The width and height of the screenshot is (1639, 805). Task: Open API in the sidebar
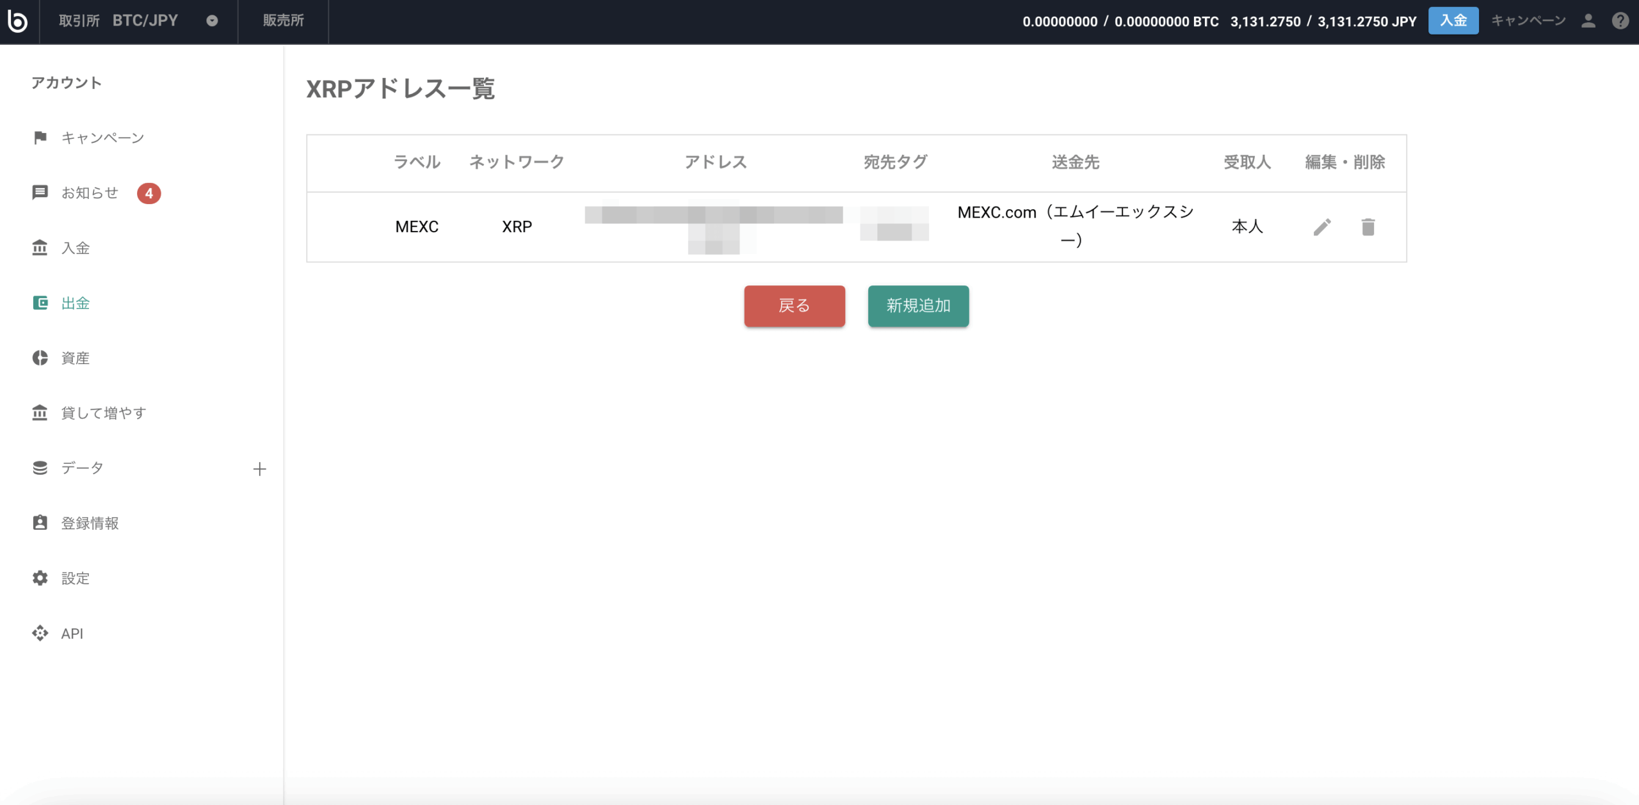click(x=72, y=633)
